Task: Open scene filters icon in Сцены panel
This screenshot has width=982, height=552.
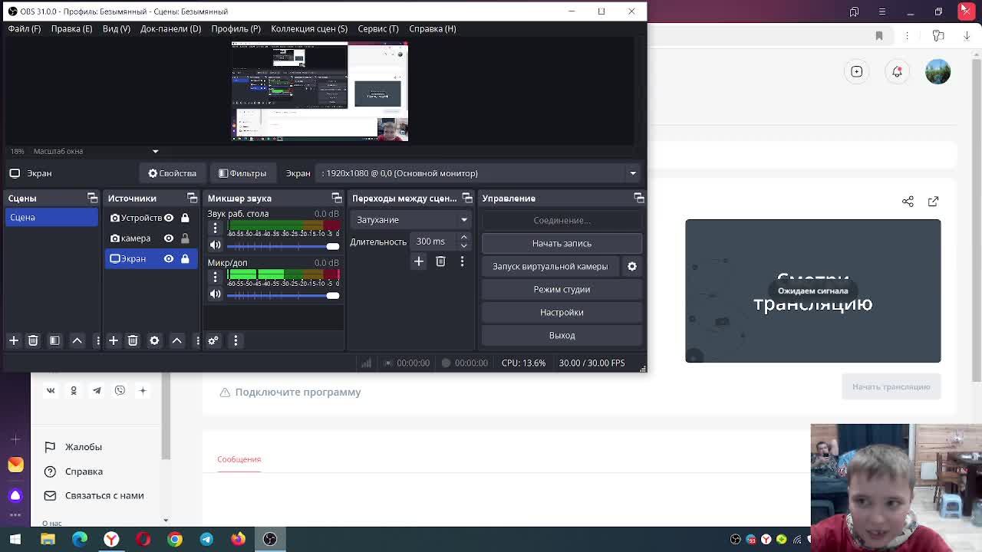Action: pyautogui.click(x=54, y=340)
